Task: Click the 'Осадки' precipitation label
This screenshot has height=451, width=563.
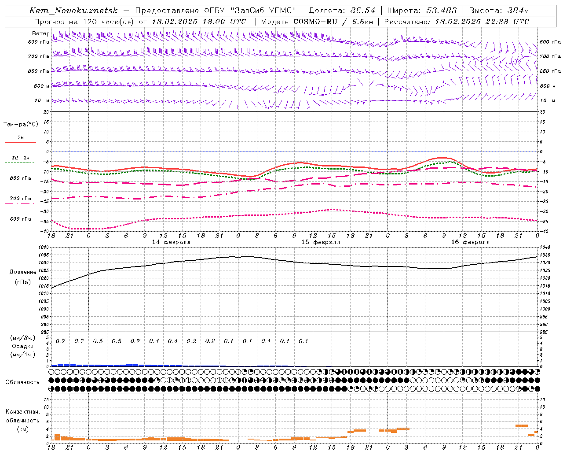Action: [23, 346]
